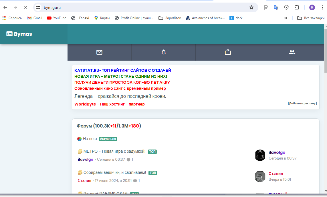Screen dimensions: 327x197
Task: Open the Заробіток bookmarks folder
Action: [170, 18]
